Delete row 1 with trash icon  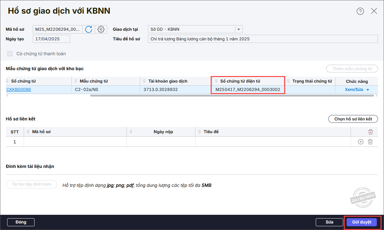[370, 142]
